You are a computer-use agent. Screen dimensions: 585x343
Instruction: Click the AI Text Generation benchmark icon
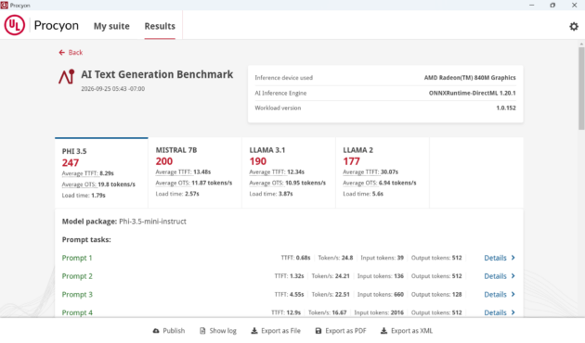pos(67,77)
